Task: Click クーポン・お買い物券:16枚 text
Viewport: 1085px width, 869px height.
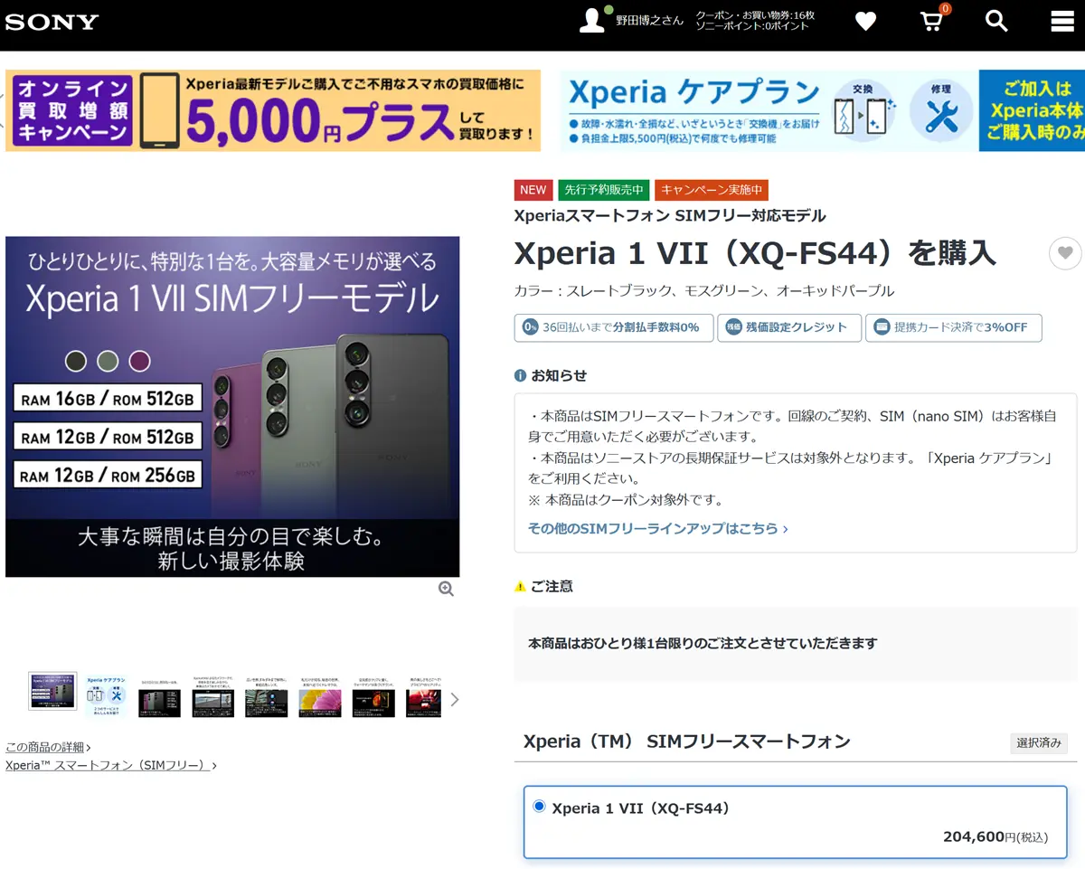Action: pos(755,15)
